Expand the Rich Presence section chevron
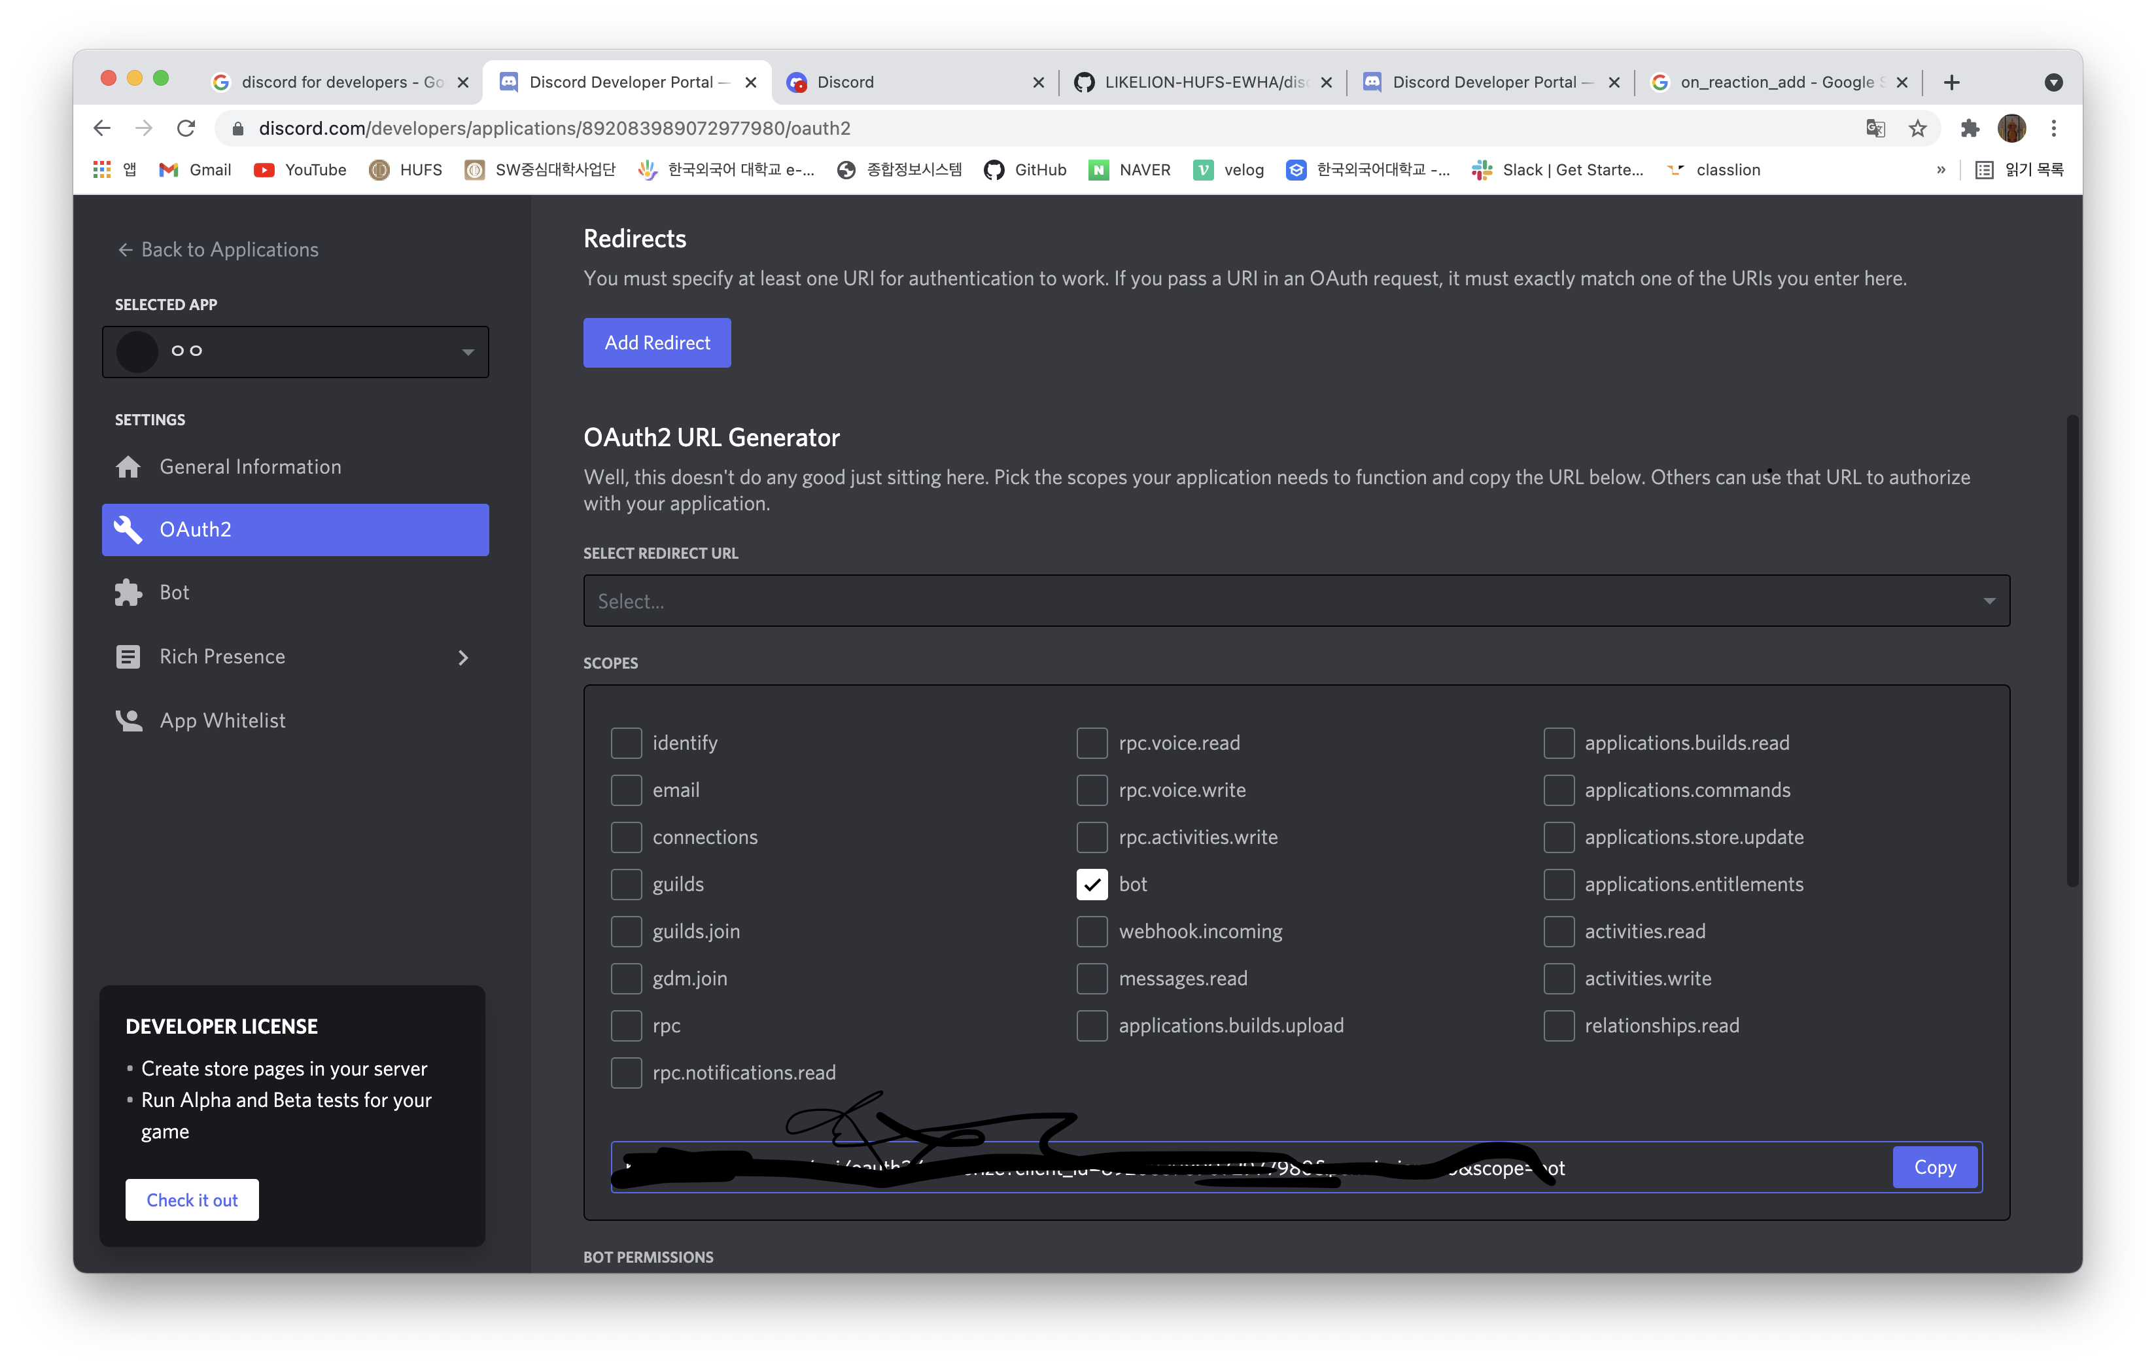Viewport: 2156px width, 1370px height. 464,656
